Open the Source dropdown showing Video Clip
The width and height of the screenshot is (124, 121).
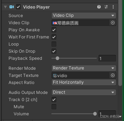click(x=84, y=15)
